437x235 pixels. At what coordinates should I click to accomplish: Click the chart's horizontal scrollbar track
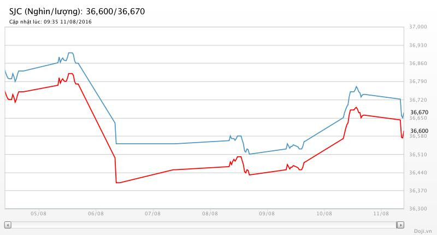[x=203, y=225]
